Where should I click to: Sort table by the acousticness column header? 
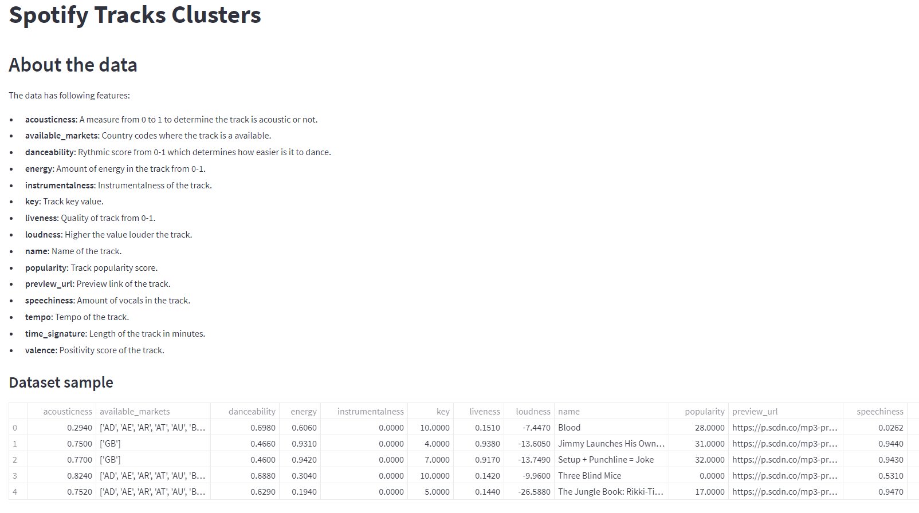click(x=67, y=411)
